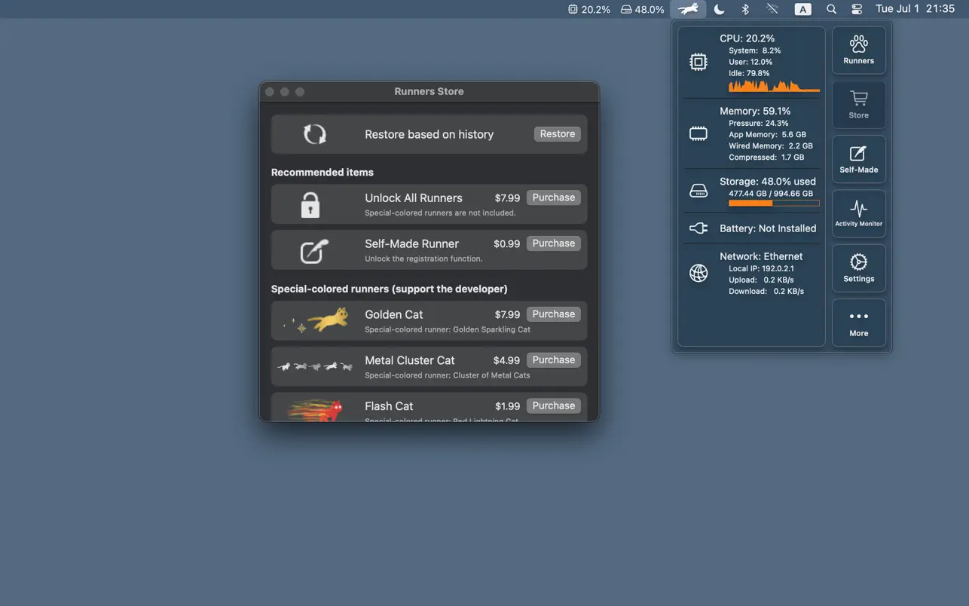Click the '477.44 GB / 994.66 GB' value
969x606 pixels.
click(771, 194)
